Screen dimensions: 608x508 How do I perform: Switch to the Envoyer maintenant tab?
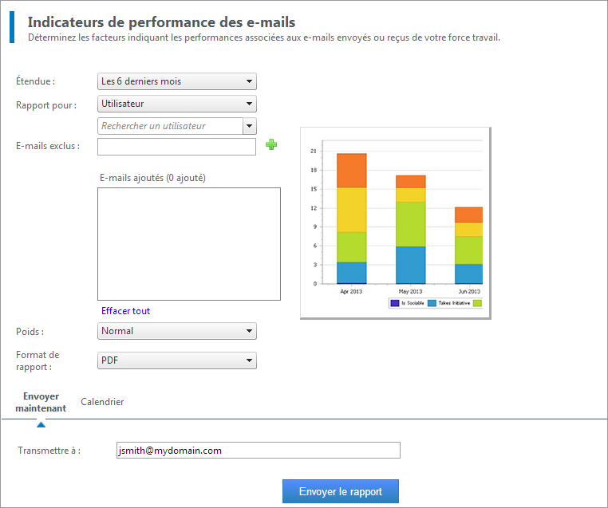(41, 402)
